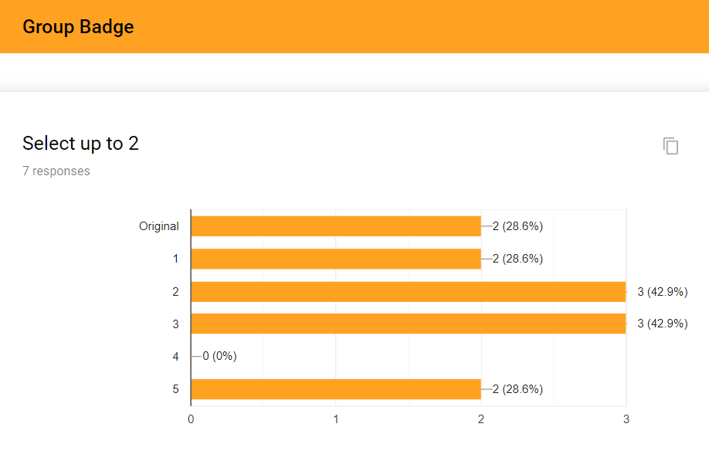Click the orange bar for option 3

click(409, 324)
